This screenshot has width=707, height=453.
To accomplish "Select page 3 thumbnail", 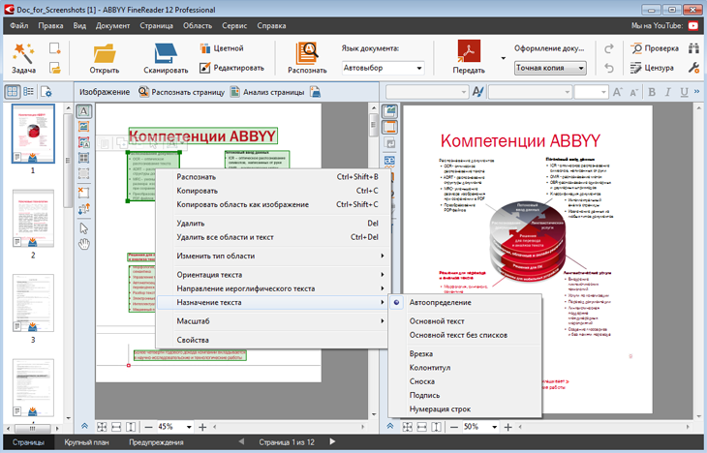I will tap(33, 302).
